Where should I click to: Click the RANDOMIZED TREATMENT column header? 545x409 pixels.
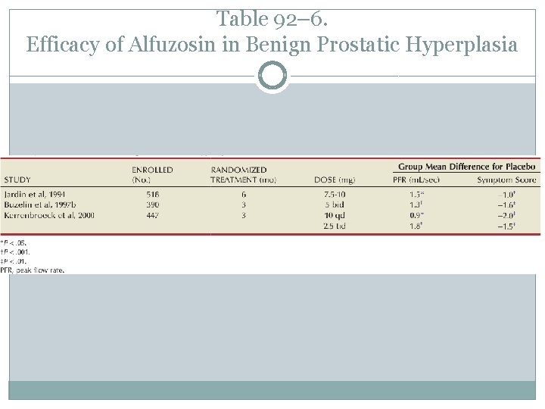[x=239, y=174]
